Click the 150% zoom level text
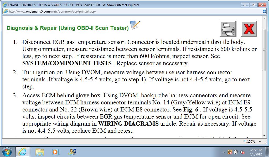 [251, 142]
